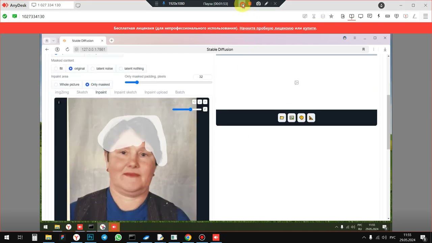Click the Only masked padding value field showing 32
The width and height of the screenshot is (432, 243).
click(x=202, y=77)
